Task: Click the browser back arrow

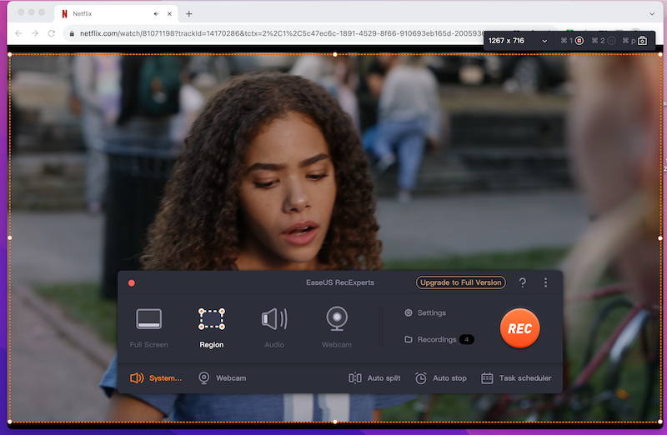Action: coord(18,33)
